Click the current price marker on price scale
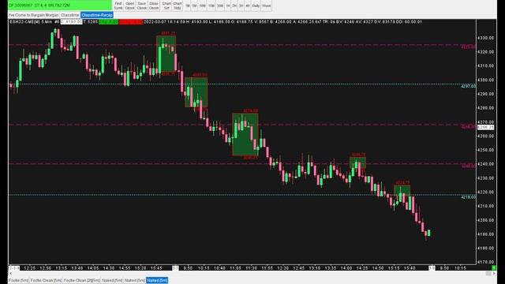This screenshot has height=284, width=505. click(x=485, y=127)
